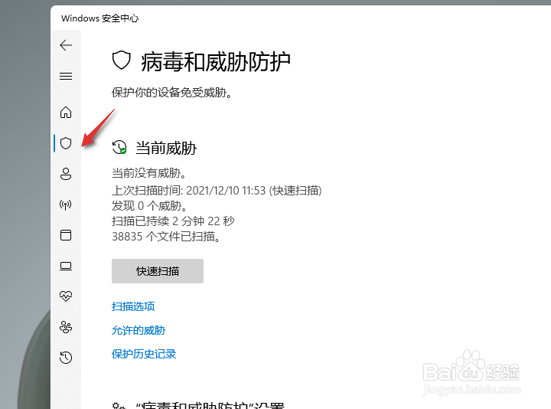This screenshot has width=551, height=409.
Task: Go back with the arrow icon
Action: 66,45
